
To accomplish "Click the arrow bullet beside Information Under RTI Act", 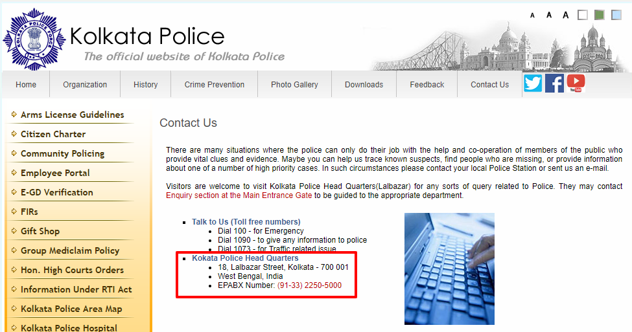I will click(14, 289).
